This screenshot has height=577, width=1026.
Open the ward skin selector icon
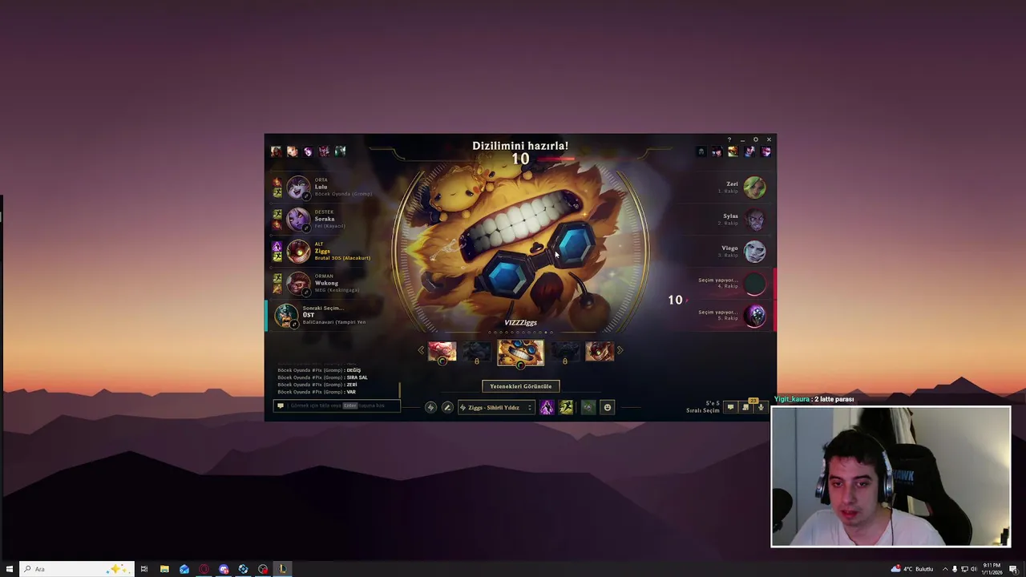588,408
